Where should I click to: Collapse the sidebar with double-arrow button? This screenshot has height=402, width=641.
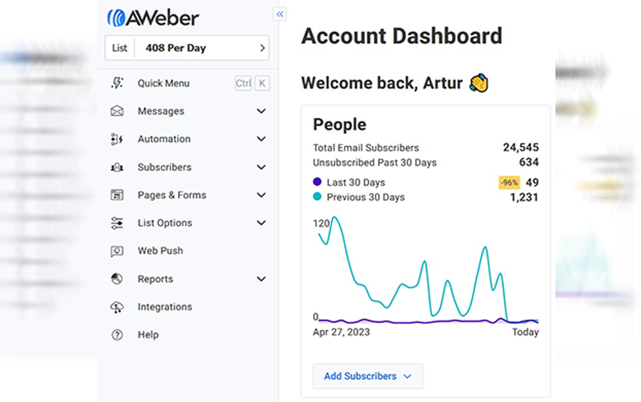pyautogui.click(x=280, y=14)
